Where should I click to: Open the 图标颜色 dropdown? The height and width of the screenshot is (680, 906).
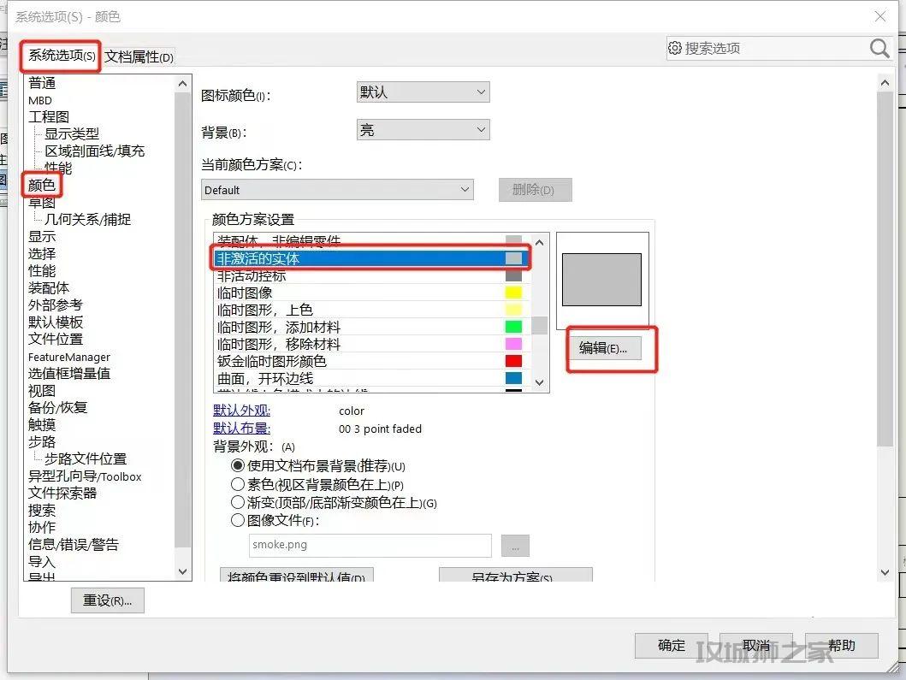pos(423,92)
